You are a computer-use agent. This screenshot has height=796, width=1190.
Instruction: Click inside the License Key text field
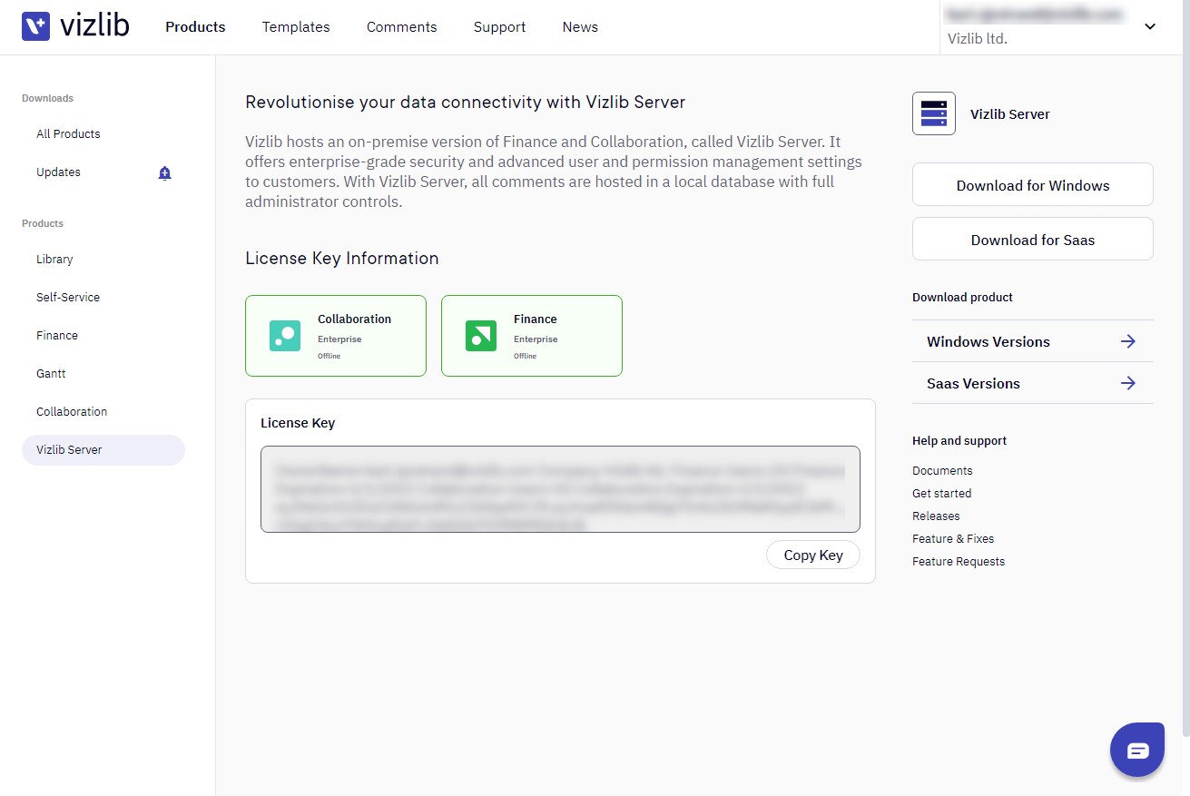click(x=560, y=489)
